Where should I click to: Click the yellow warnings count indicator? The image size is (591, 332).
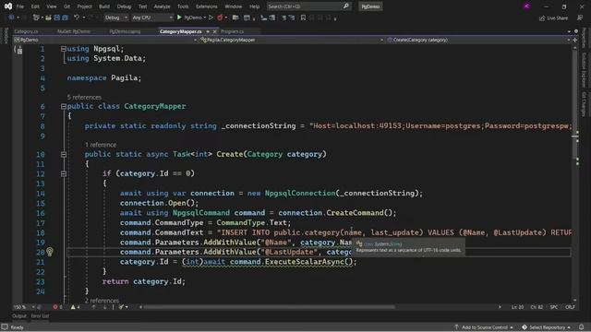(75, 307)
